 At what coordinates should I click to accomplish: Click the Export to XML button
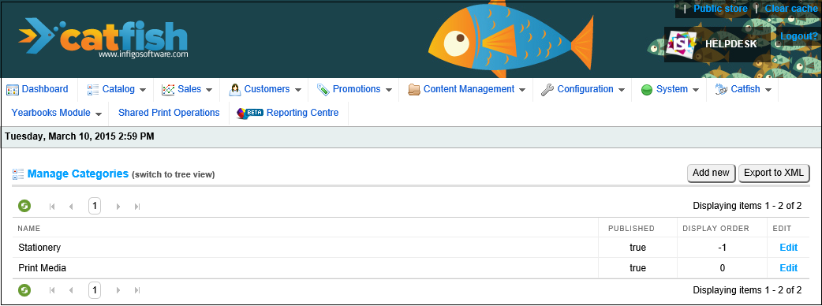[x=774, y=173]
